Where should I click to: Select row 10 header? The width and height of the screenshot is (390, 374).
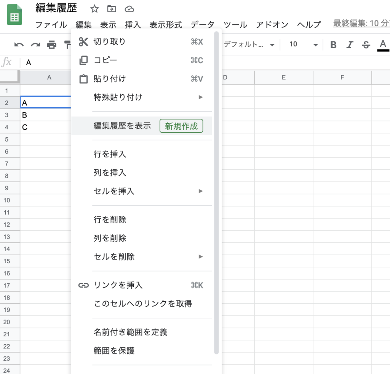10,200
